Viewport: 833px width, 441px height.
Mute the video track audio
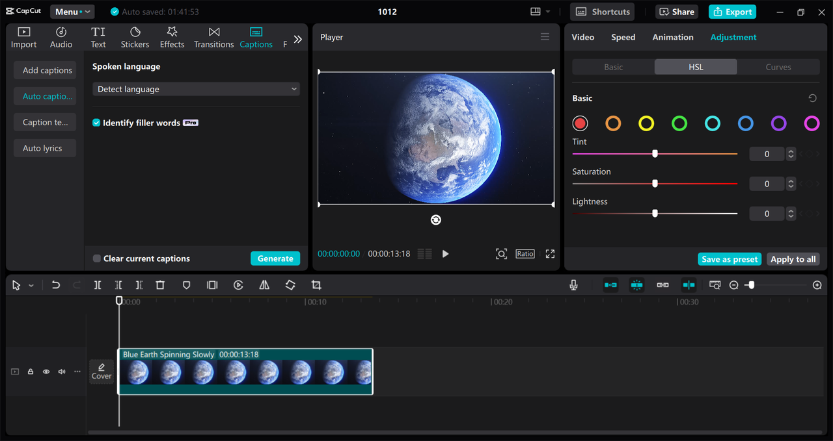pos(62,372)
